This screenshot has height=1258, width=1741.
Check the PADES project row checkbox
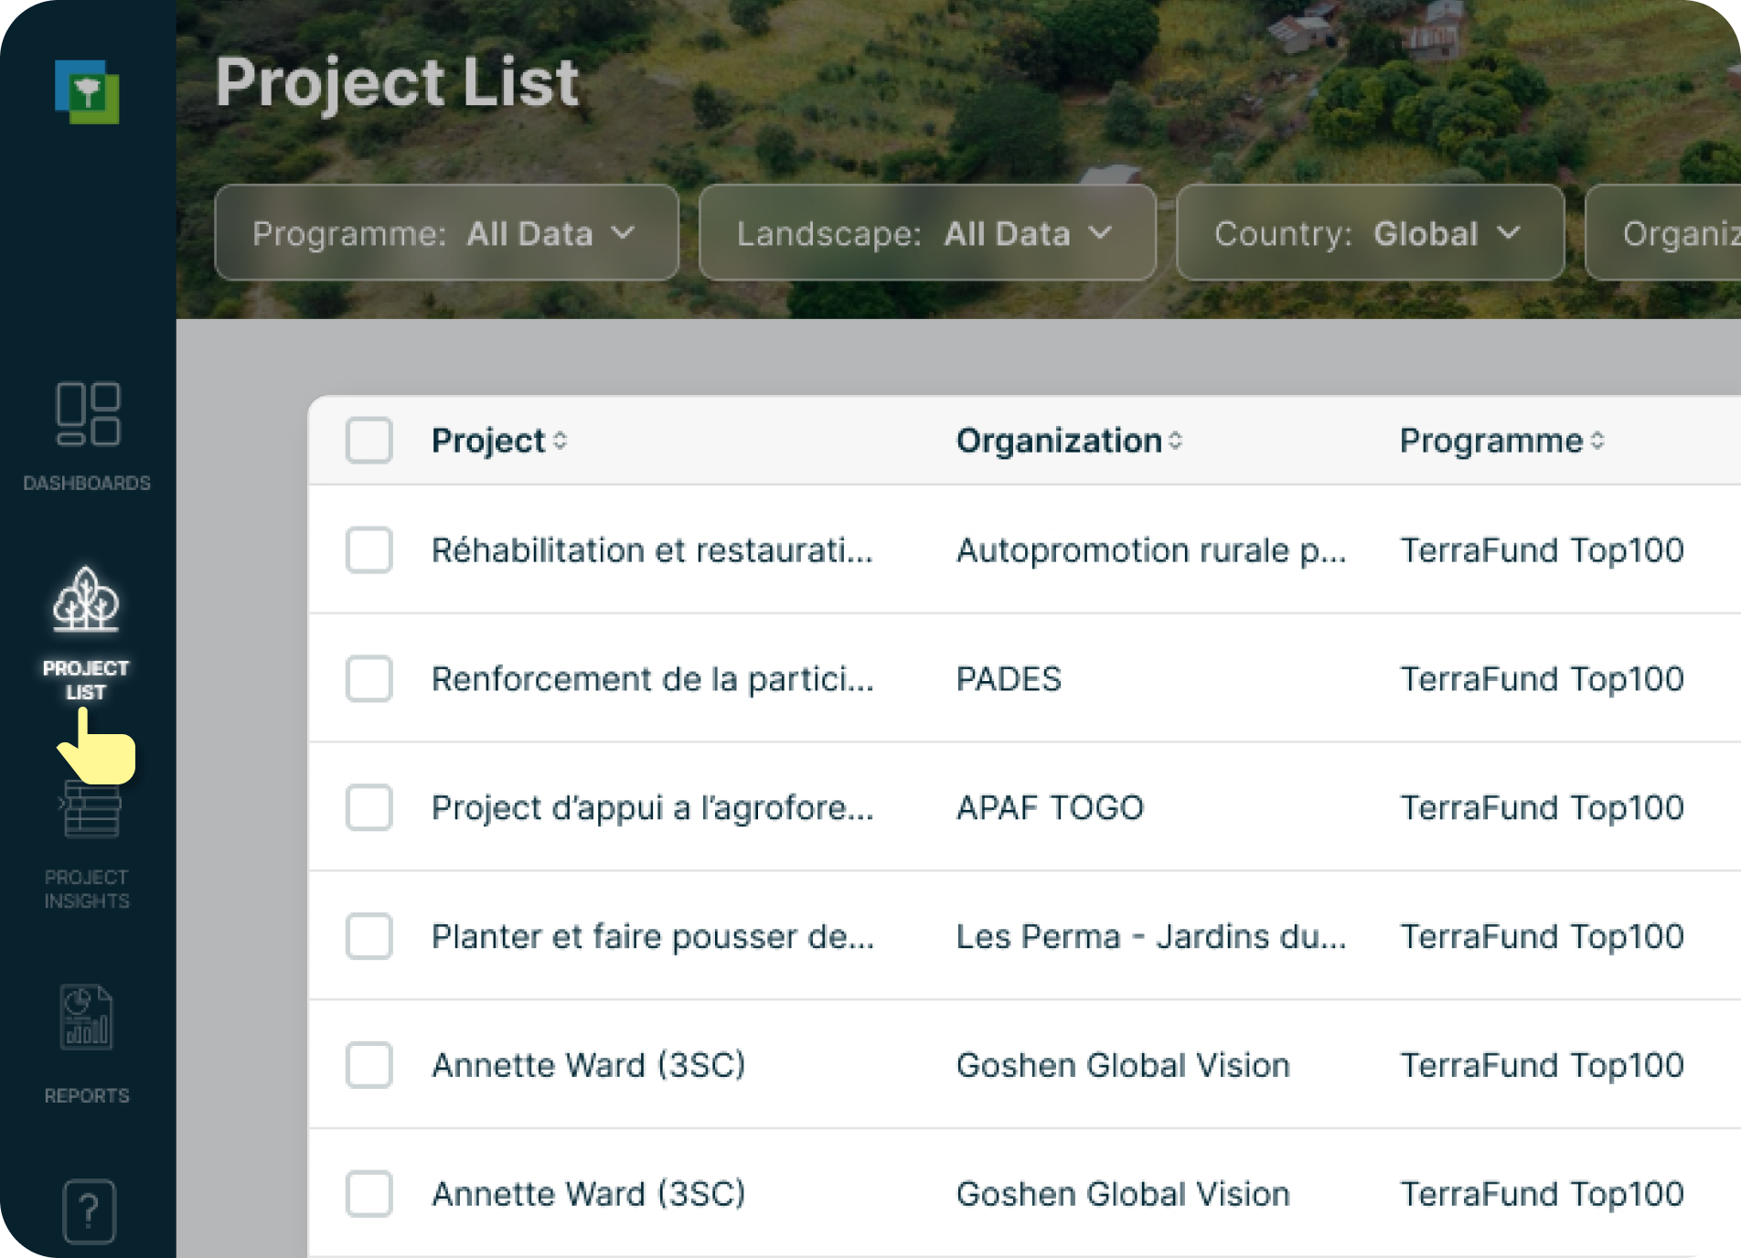(x=368, y=679)
